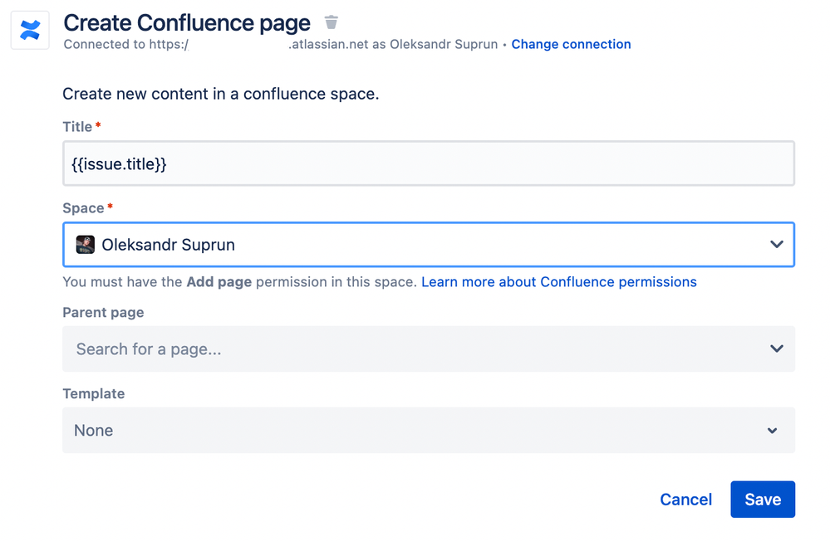Screen dimensions: 830x541
Task: Open the Template dropdown arrow
Action: tap(772, 431)
